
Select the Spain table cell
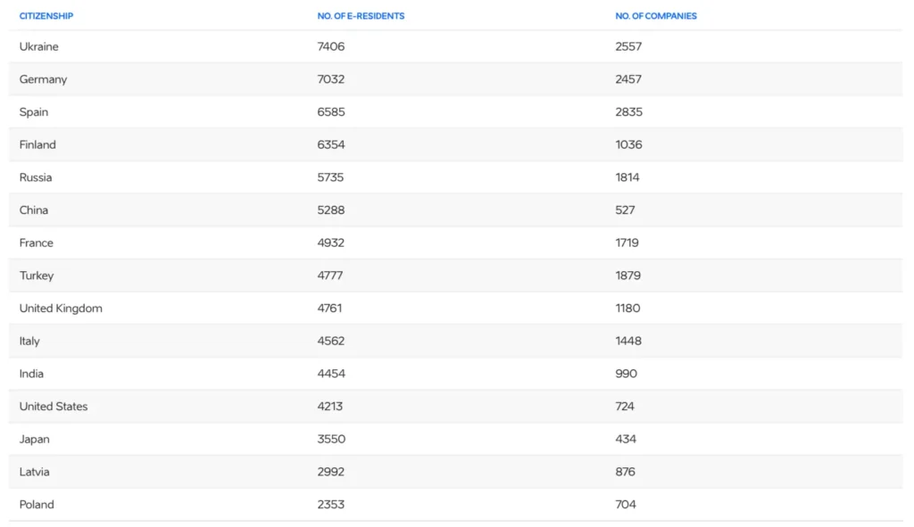pos(34,112)
